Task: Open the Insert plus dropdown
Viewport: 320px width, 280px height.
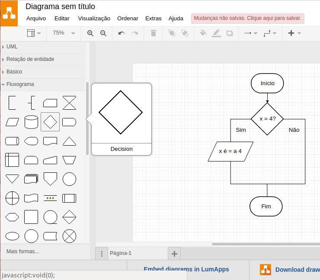Action: coord(294,33)
